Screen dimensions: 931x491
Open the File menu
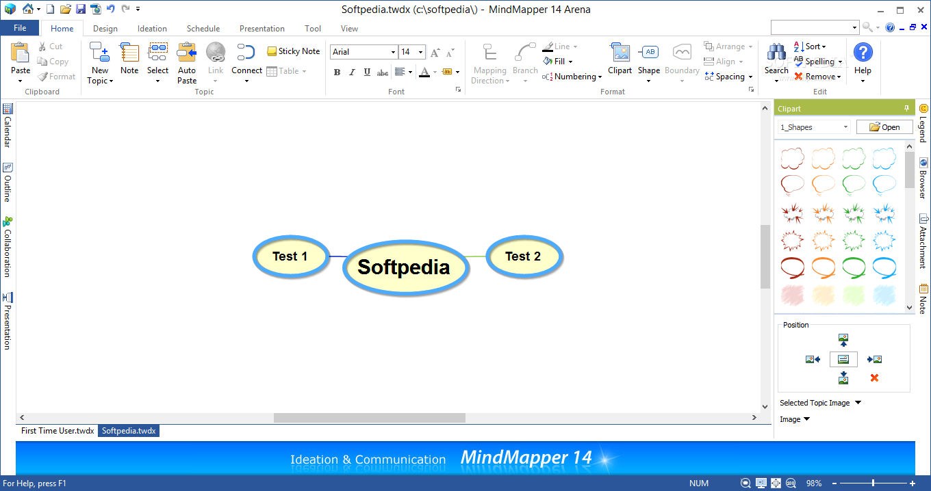(x=20, y=28)
